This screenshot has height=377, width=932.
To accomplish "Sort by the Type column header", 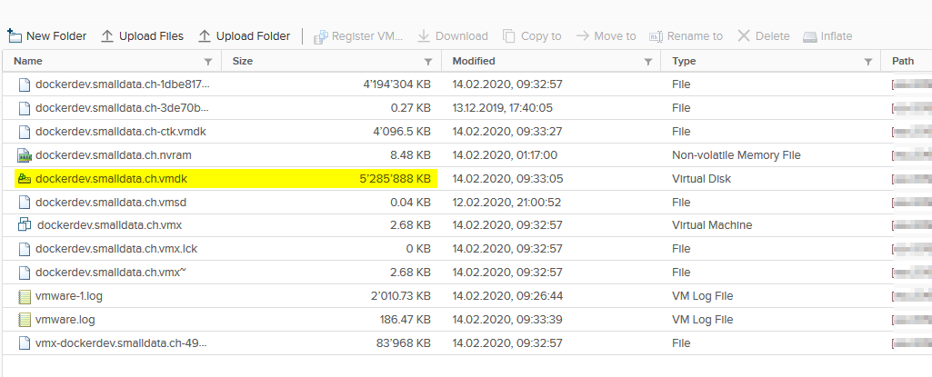I will coord(684,61).
